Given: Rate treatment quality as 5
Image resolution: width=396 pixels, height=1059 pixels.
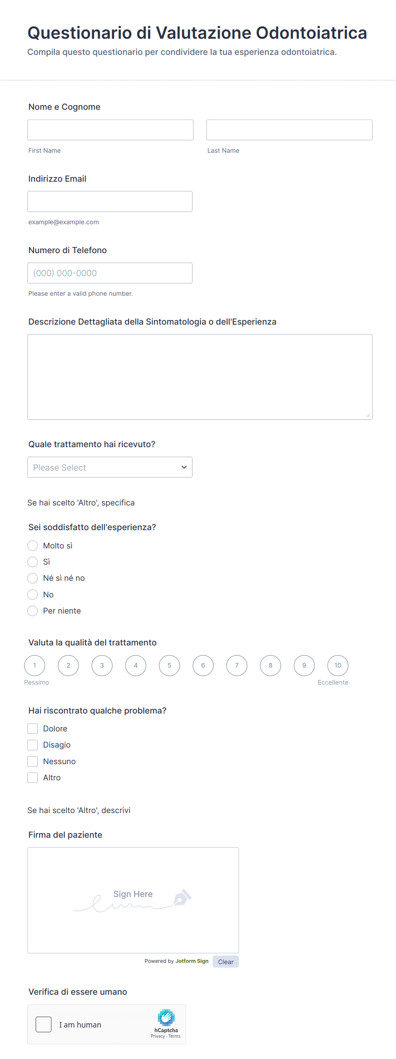Looking at the screenshot, I should pyautogui.click(x=169, y=665).
